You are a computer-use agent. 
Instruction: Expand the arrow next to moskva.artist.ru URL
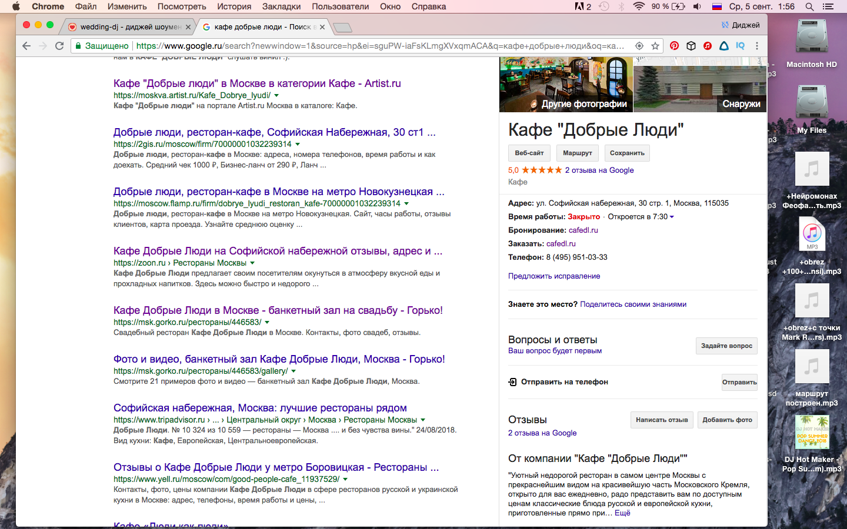click(x=276, y=95)
